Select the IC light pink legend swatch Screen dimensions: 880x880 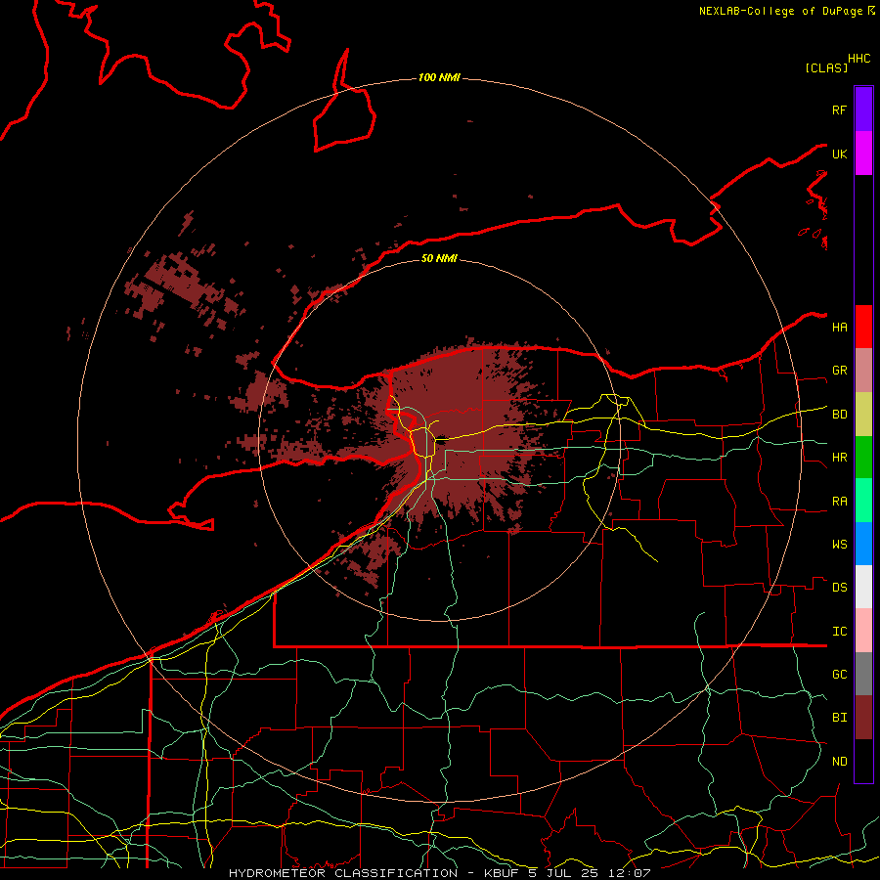click(x=863, y=631)
